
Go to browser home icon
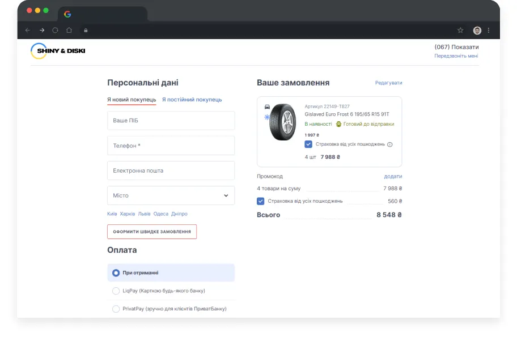click(x=69, y=30)
